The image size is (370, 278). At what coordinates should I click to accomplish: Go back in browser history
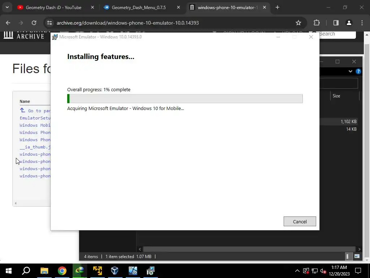pyautogui.click(x=8, y=23)
